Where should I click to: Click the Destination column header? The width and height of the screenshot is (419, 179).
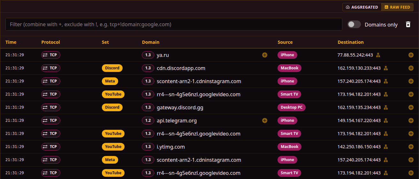351,42
